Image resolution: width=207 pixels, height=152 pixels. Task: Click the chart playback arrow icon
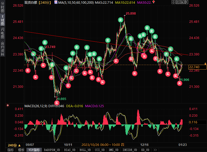[182, 2]
